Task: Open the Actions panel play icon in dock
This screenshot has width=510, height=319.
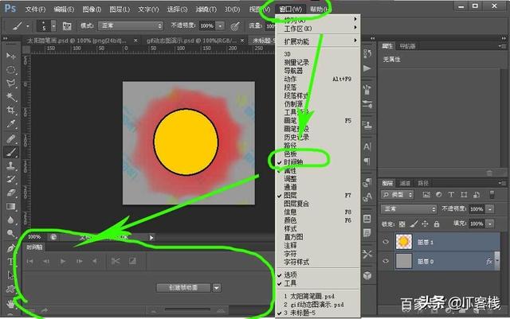Action: 367,68
